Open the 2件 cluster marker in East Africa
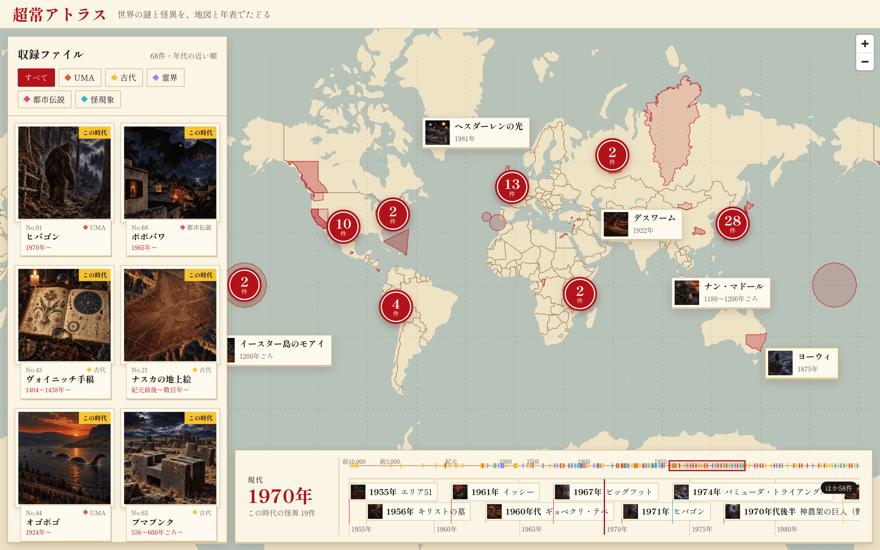The width and height of the screenshot is (880, 550). click(580, 294)
